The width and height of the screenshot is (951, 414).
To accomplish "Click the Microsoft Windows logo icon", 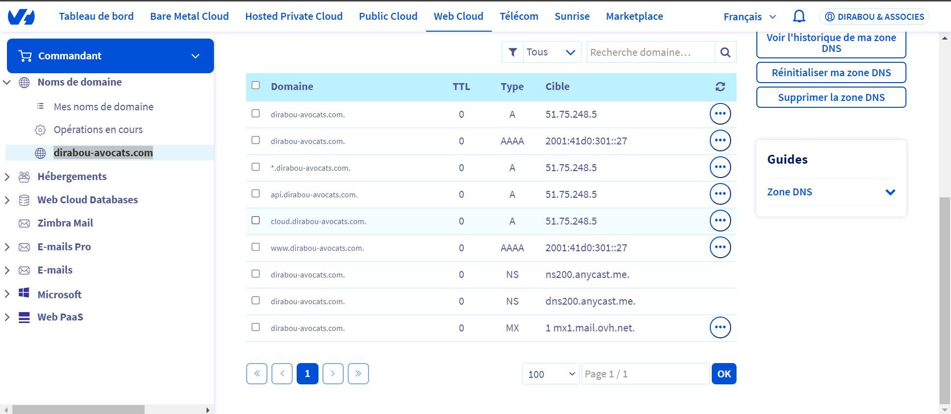I will 24,293.
